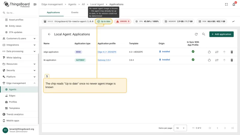Click kk application in-sync checkmark
240x135 pixels.
193,60
